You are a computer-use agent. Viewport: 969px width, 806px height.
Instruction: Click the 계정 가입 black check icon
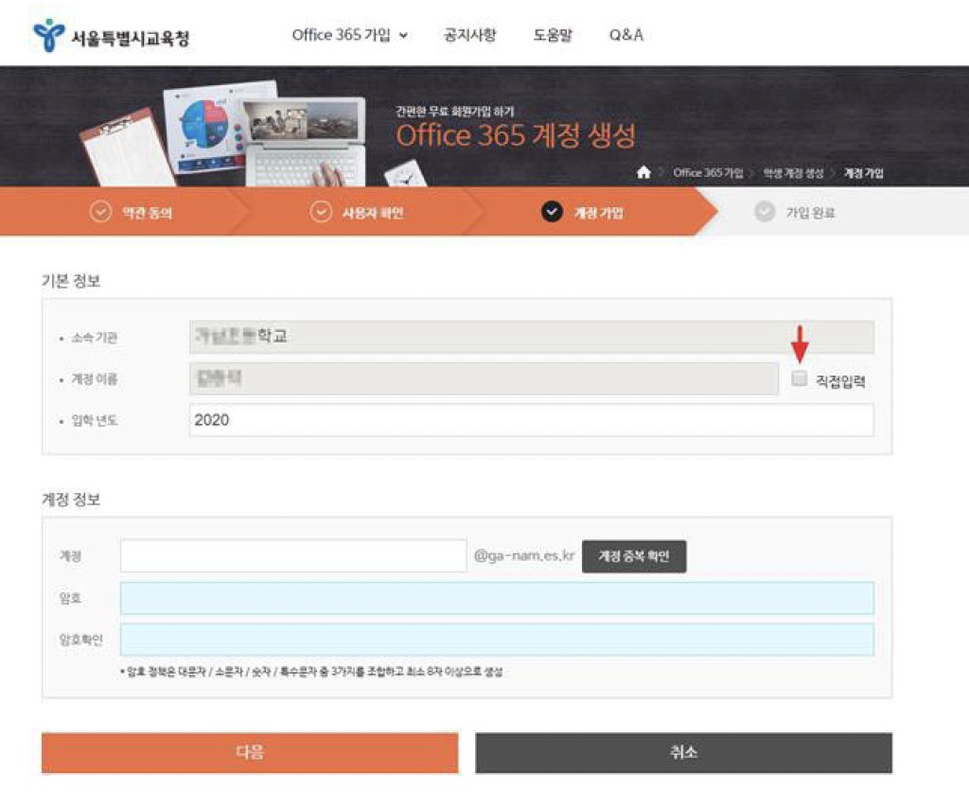pos(552,212)
